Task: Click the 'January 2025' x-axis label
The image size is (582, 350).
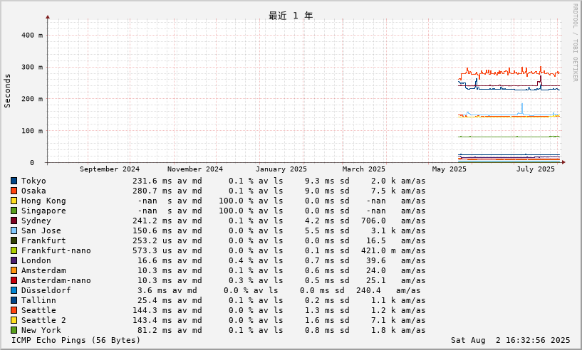Action: (x=281, y=169)
